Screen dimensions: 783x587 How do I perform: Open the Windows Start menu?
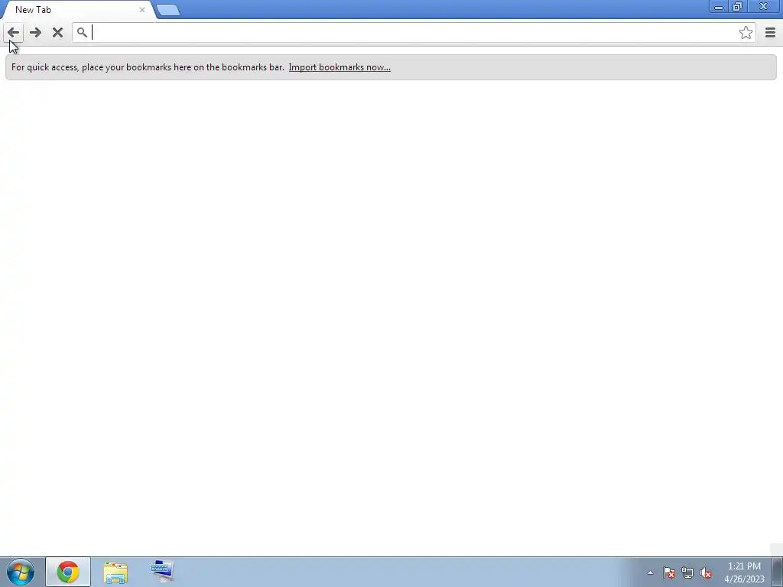(21, 572)
